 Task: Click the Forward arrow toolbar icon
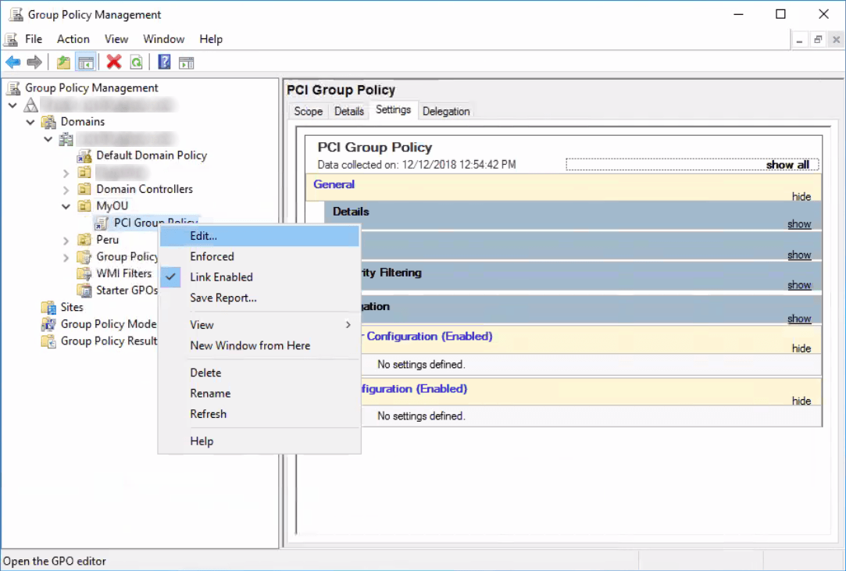click(34, 62)
